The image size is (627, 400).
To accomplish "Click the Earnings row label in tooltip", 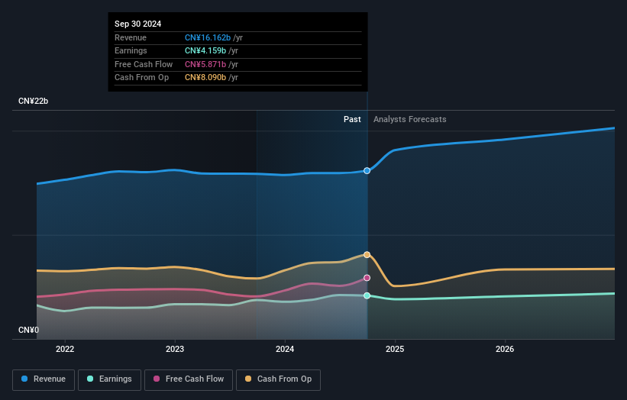I will pyautogui.click(x=131, y=50).
